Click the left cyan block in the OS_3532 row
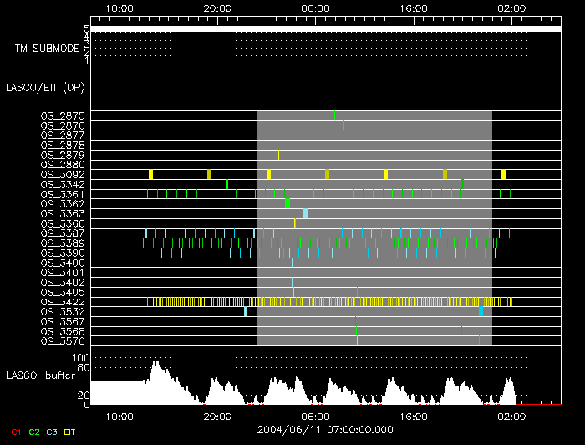Image resolution: width=585 pixels, height=445 pixels. tap(246, 311)
